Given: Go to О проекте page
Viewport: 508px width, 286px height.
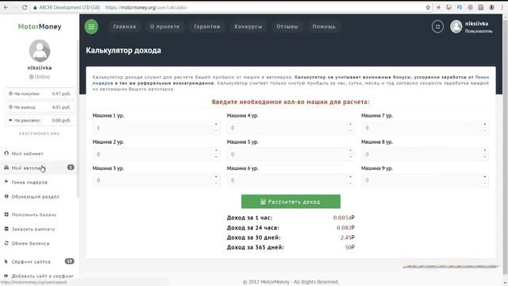Looking at the screenshot, I should click(165, 26).
